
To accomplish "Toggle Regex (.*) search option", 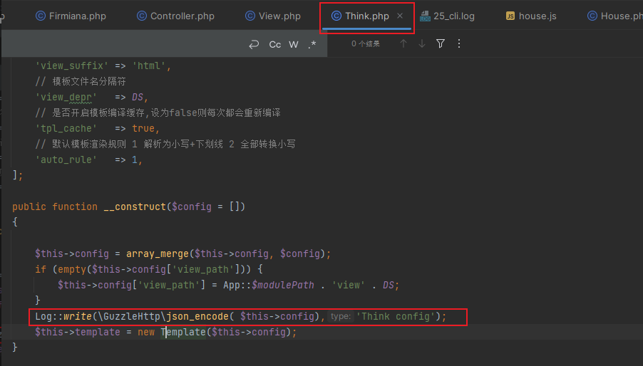I will 312,44.
